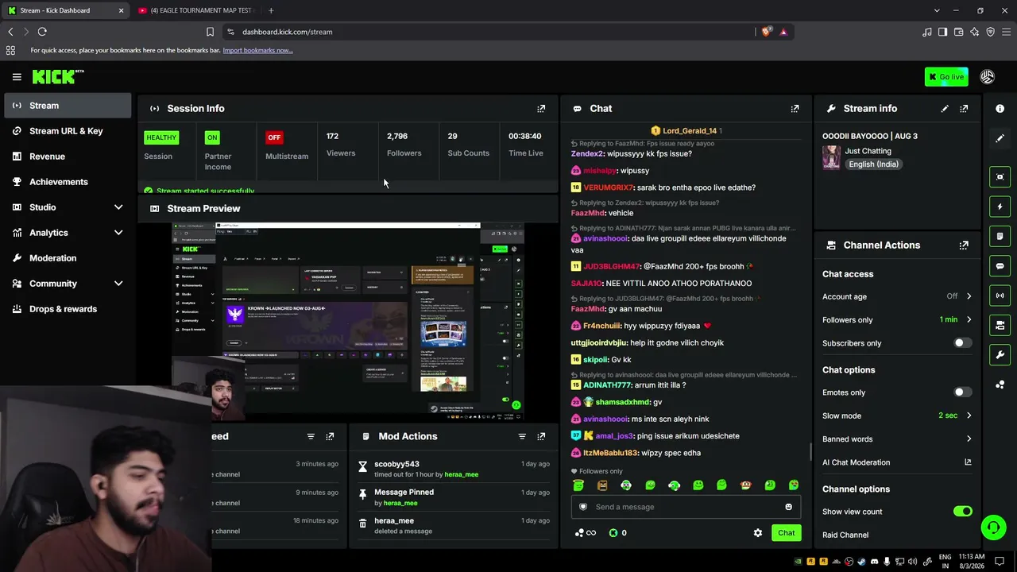Toggle the chat bubble icon in right rail

1000,266
